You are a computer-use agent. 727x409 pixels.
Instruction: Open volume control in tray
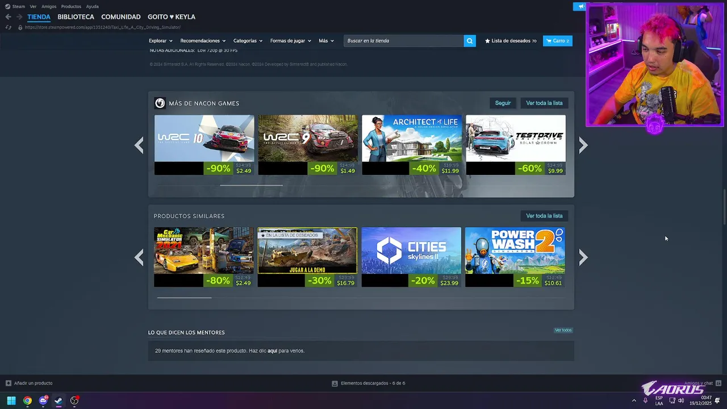pos(681,400)
